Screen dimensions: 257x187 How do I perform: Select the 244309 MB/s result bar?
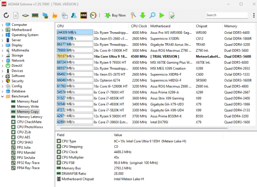[x=75, y=33]
